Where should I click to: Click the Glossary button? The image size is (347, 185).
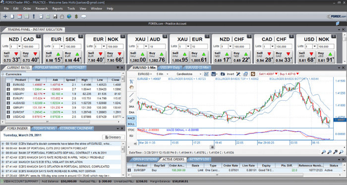[x=114, y=137]
